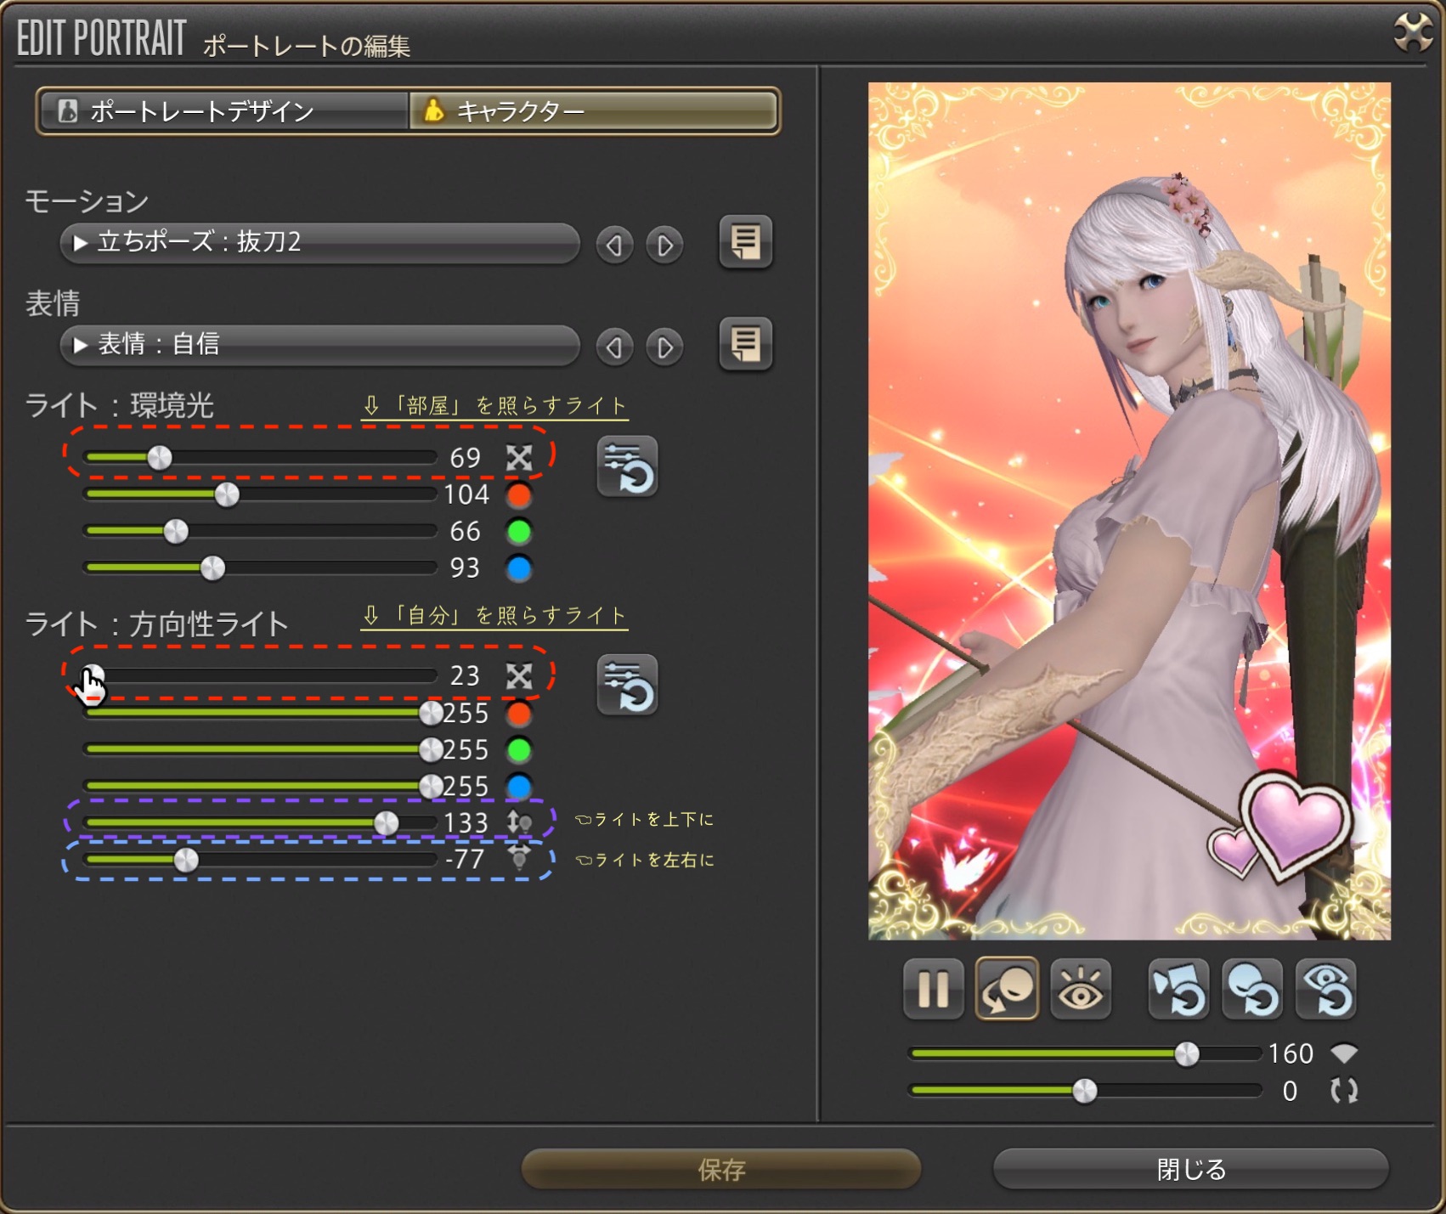Reset directional light settings to default

pyautogui.click(x=627, y=685)
